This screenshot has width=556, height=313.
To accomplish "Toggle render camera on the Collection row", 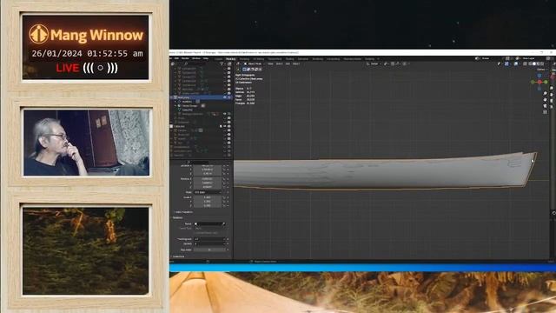I will click(x=229, y=126).
